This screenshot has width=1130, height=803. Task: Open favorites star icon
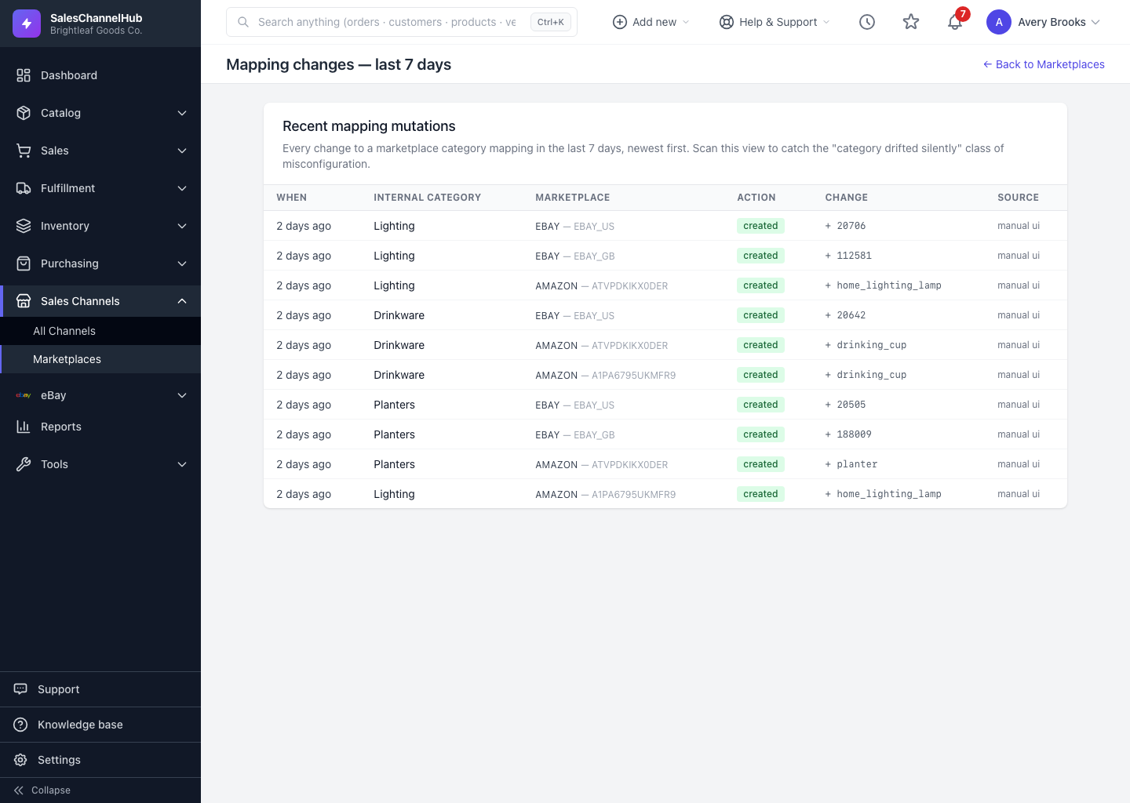click(x=911, y=22)
